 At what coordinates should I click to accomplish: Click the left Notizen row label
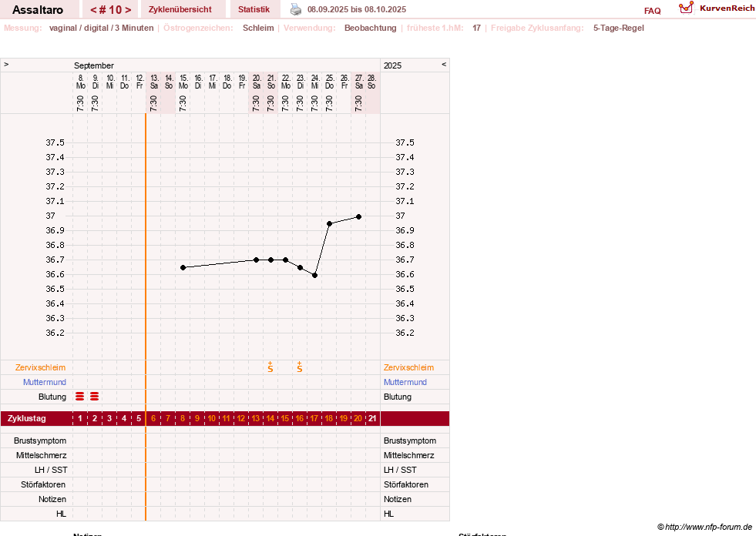[x=52, y=499]
